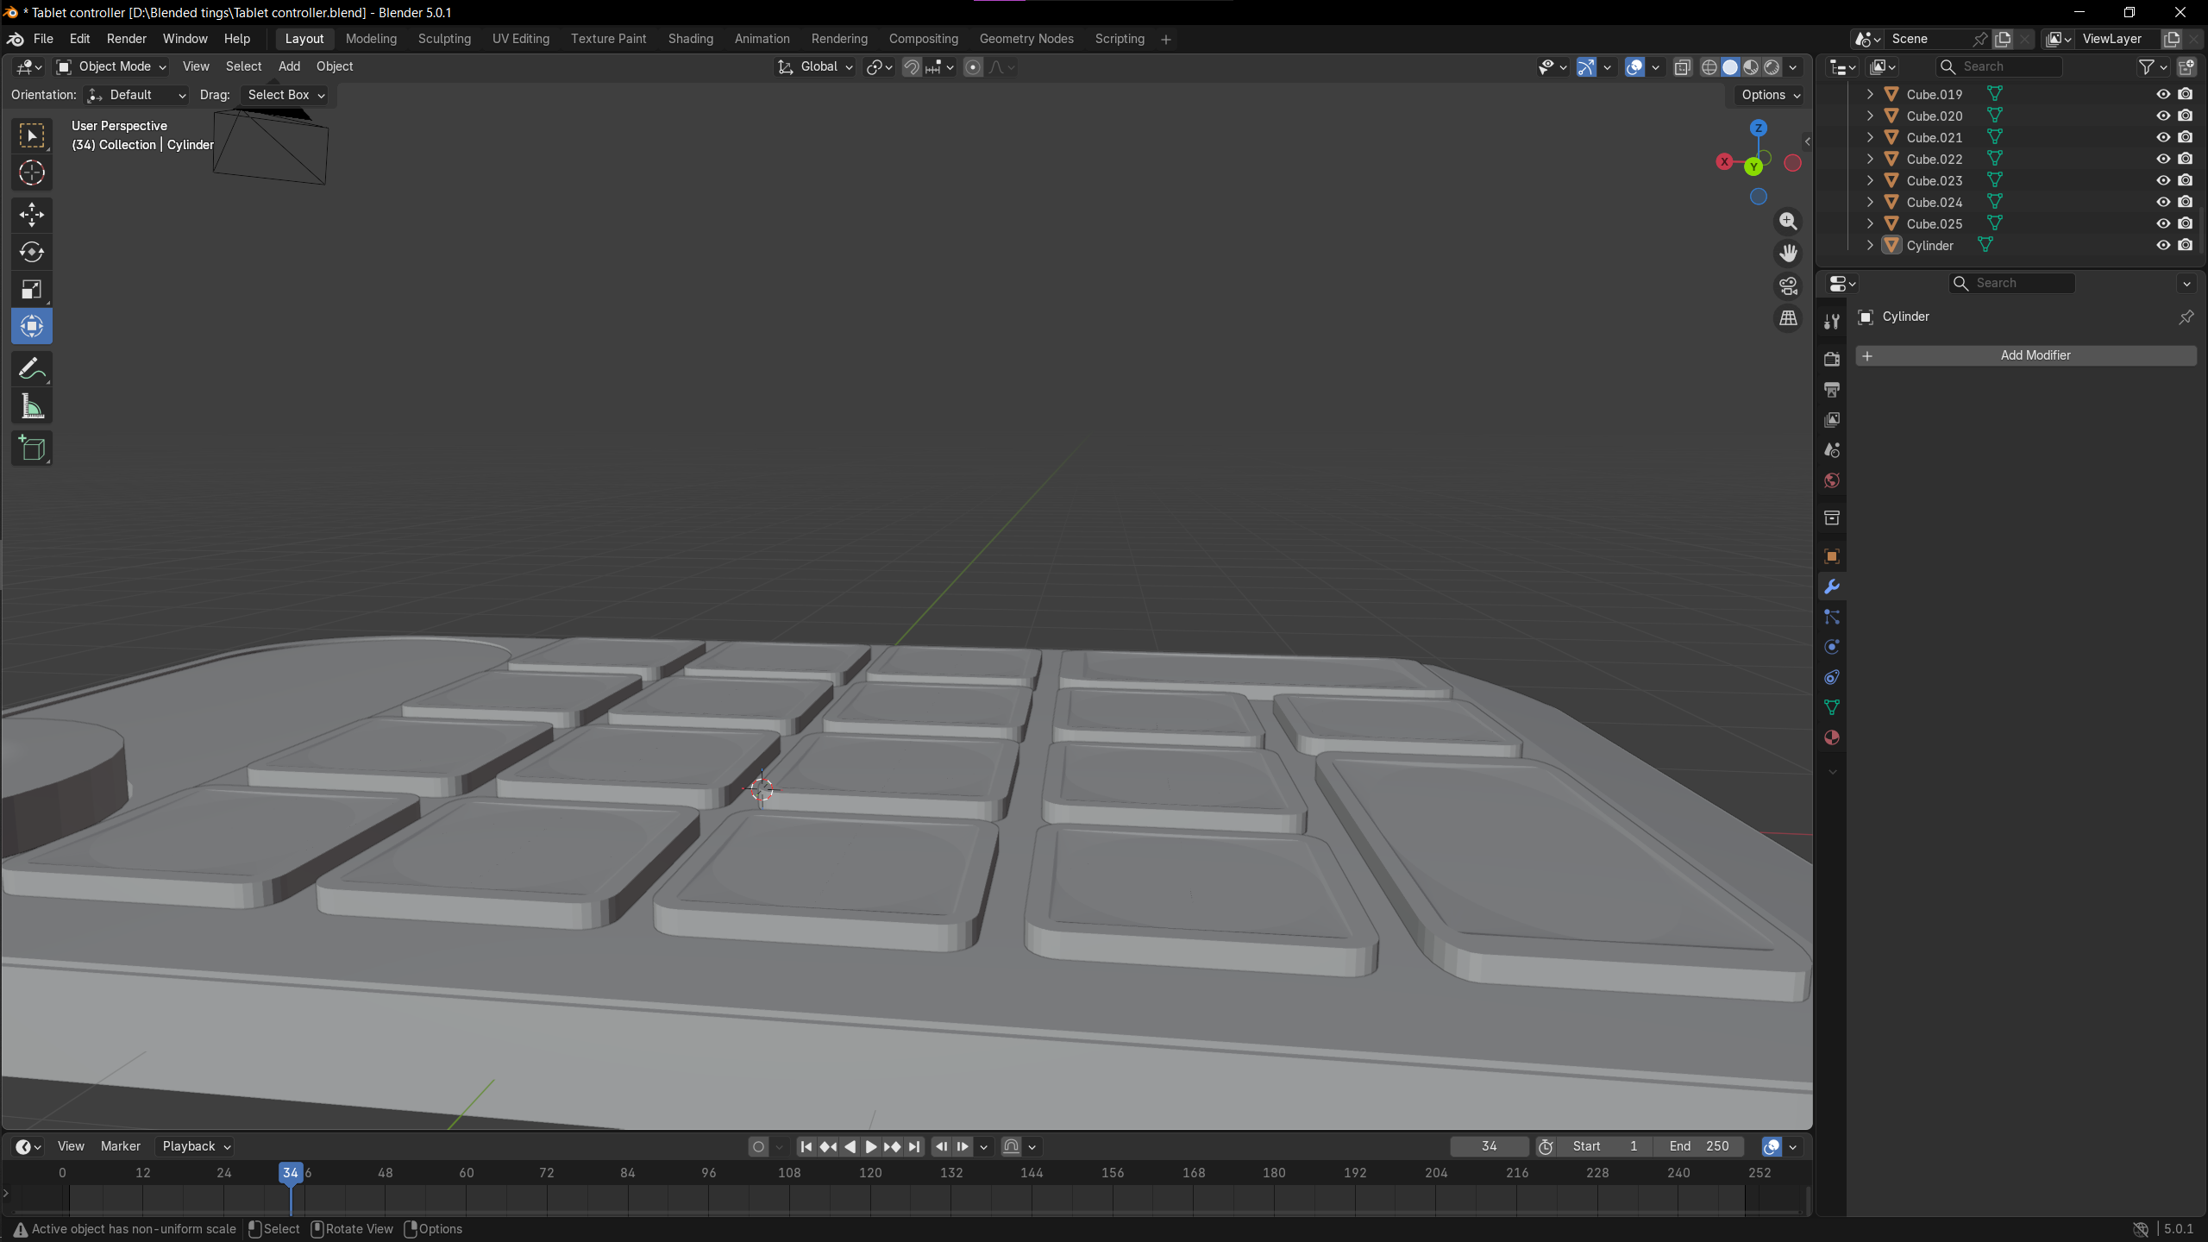Switch to wireframe viewport shading
This screenshot has height=1242, width=2208.
pyautogui.click(x=1709, y=67)
